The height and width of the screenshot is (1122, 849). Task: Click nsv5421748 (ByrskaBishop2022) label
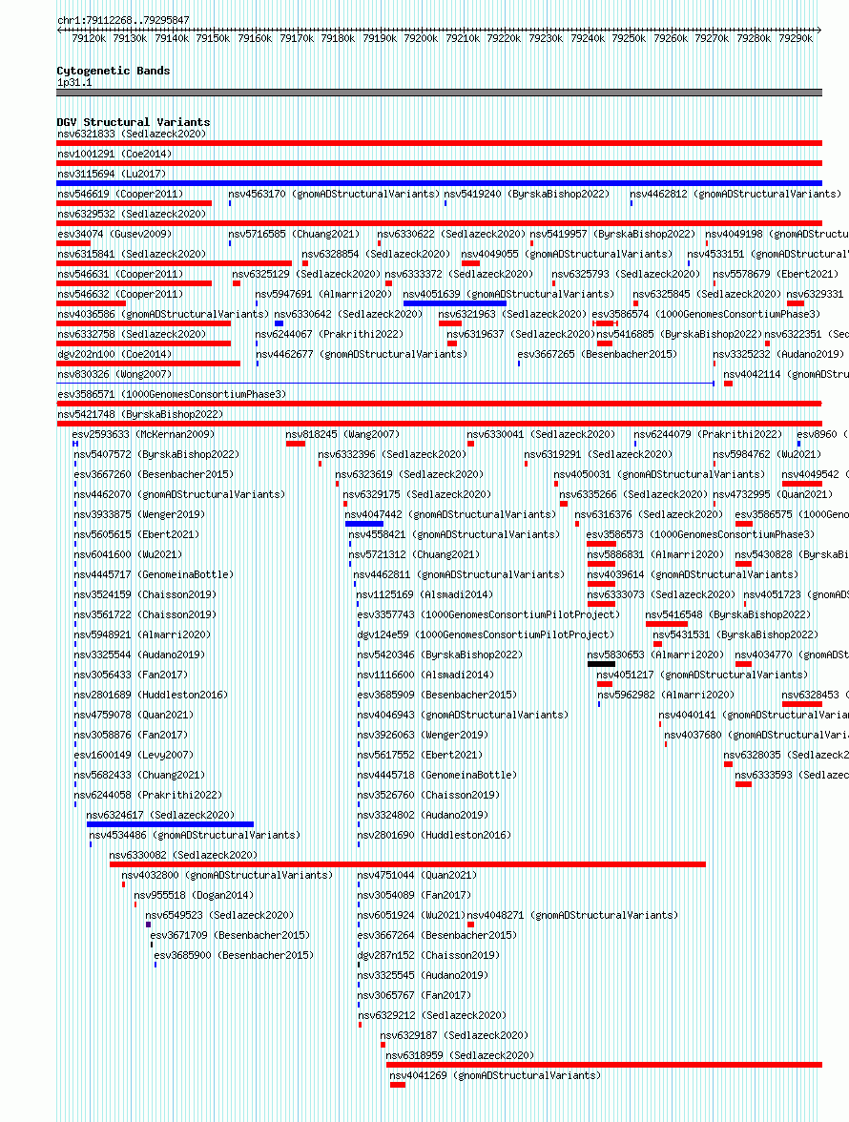tap(140, 414)
